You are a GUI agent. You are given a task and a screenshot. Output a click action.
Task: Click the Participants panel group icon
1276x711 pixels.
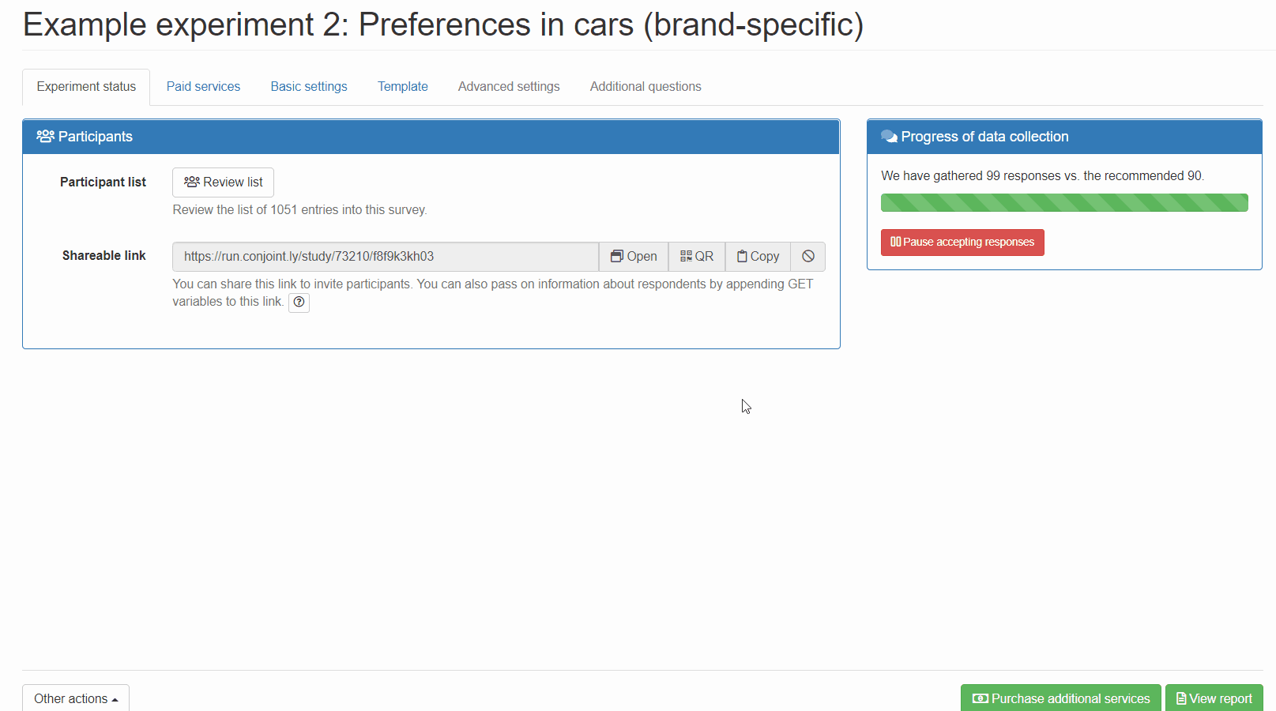point(45,137)
